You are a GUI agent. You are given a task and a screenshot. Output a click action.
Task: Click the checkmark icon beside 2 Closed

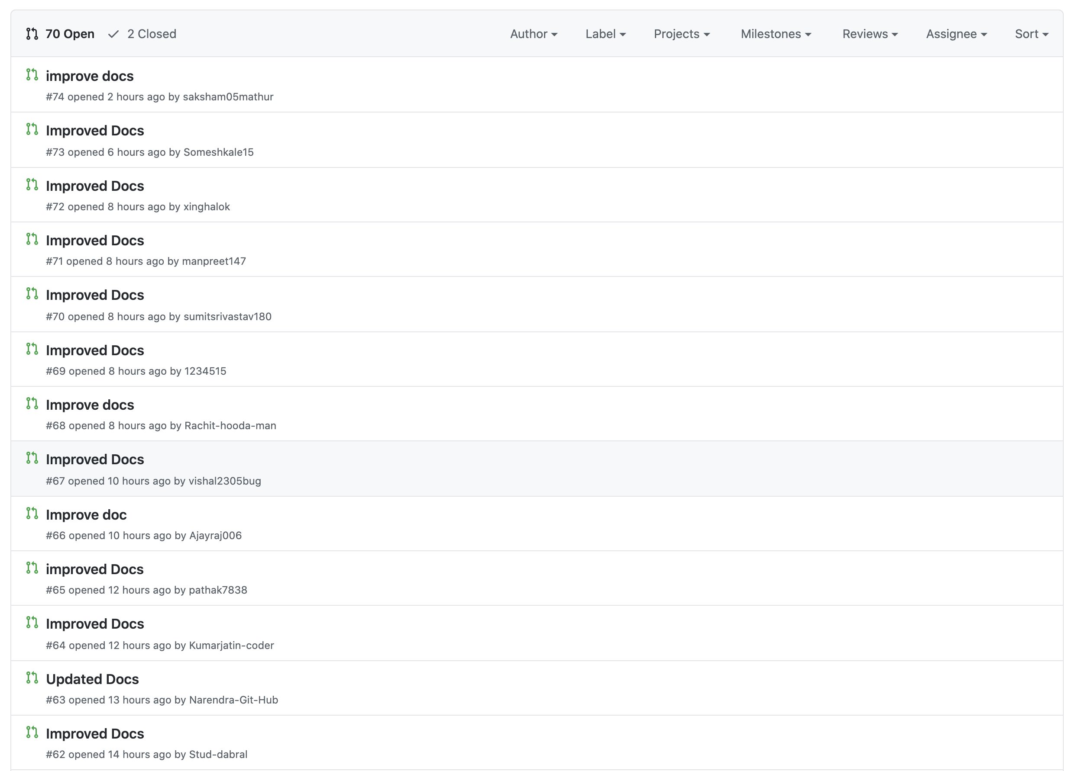coord(113,34)
